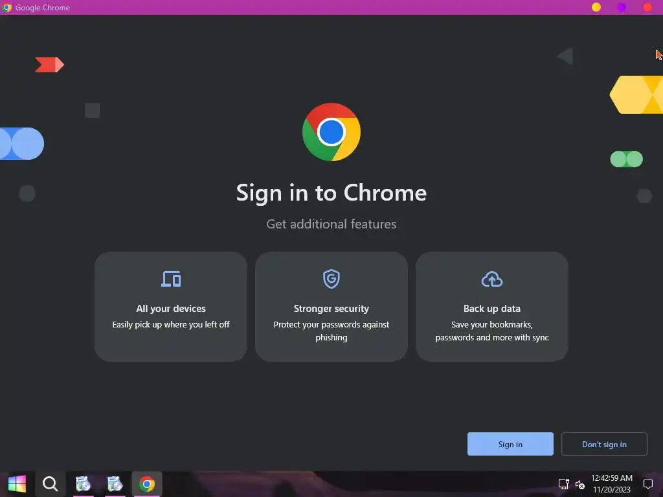This screenshot has width=663, height=497.
Task: Close window with red title bar button
Action: click(647, 7)
